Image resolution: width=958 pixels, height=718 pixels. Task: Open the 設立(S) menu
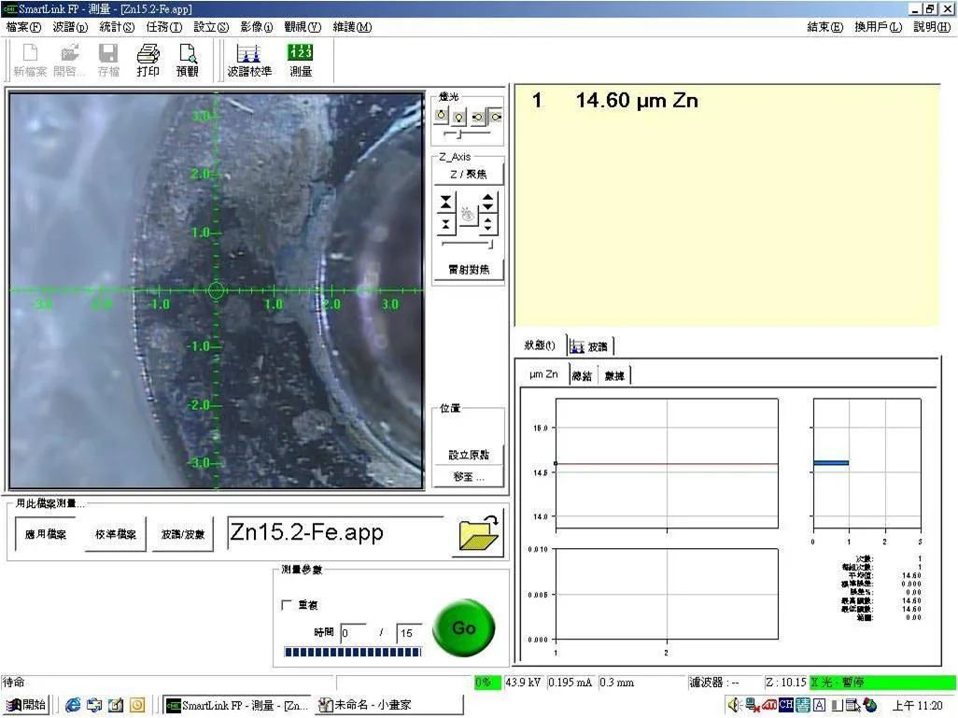[211, 27]
